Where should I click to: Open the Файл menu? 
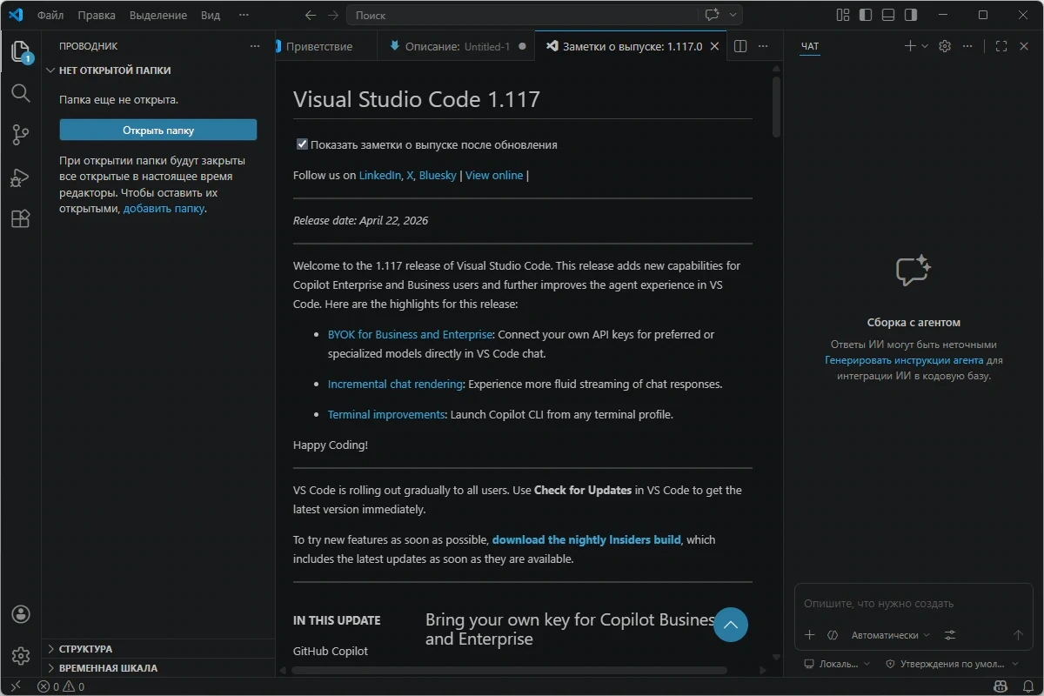[x=50, y=15]
